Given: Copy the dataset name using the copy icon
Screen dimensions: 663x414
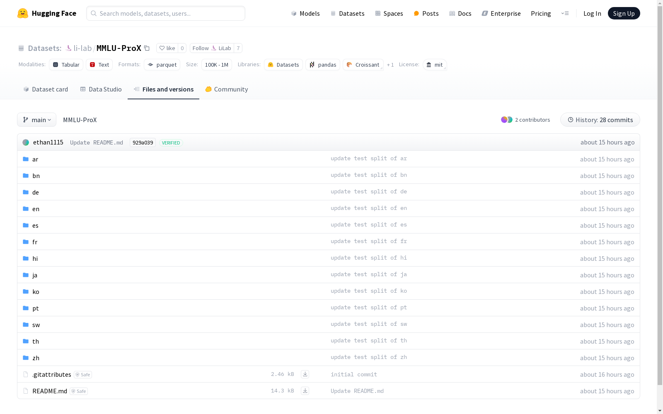Looking at the screenshot, I should pyautogui.click(x=147, y=48).
